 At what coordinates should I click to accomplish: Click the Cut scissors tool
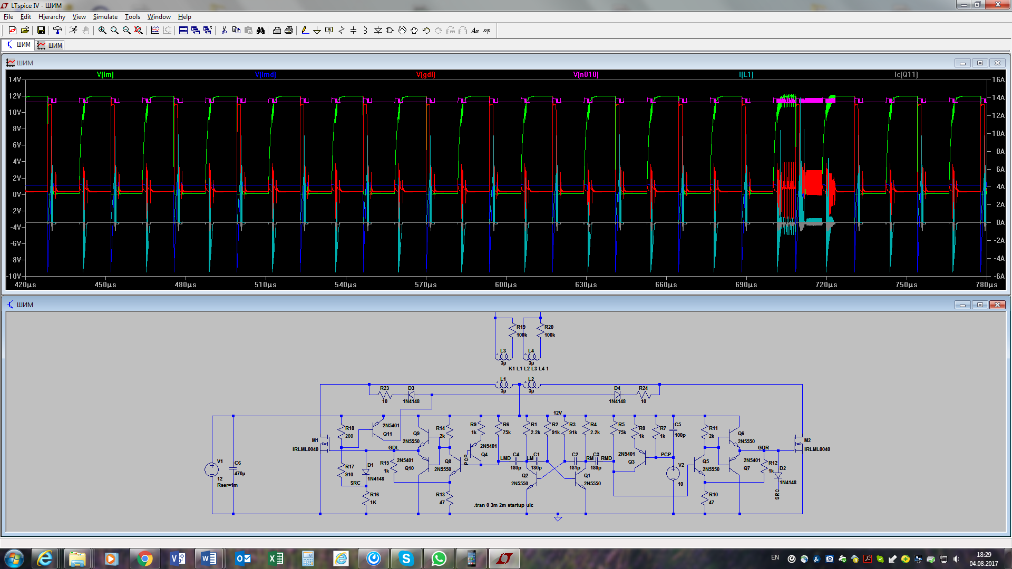coord(224,31)
